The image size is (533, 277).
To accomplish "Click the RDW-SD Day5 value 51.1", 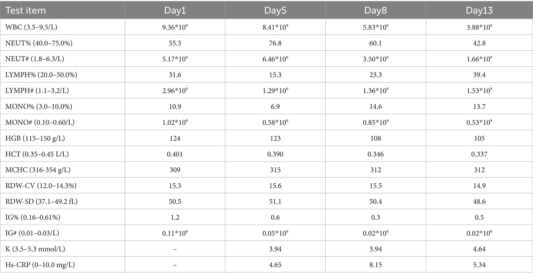I will click(x=275, y=201).
